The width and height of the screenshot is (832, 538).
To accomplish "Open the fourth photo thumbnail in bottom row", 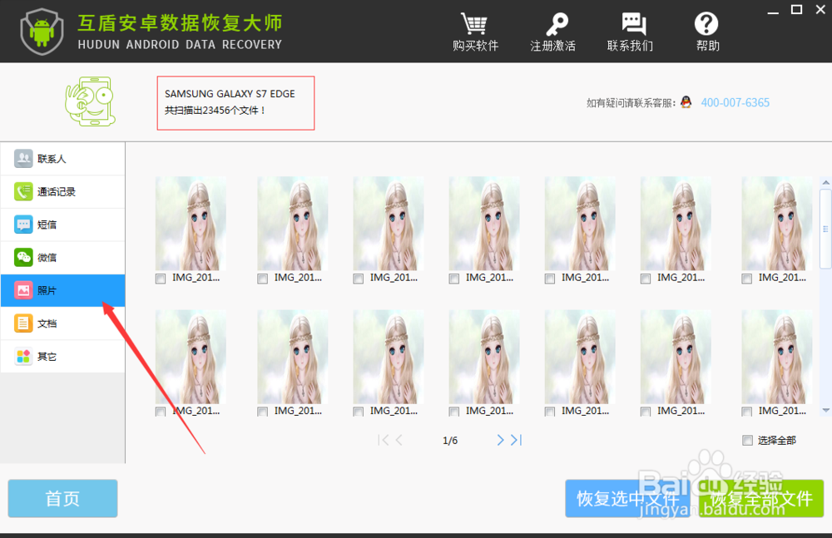I will (x=484, y=357).
